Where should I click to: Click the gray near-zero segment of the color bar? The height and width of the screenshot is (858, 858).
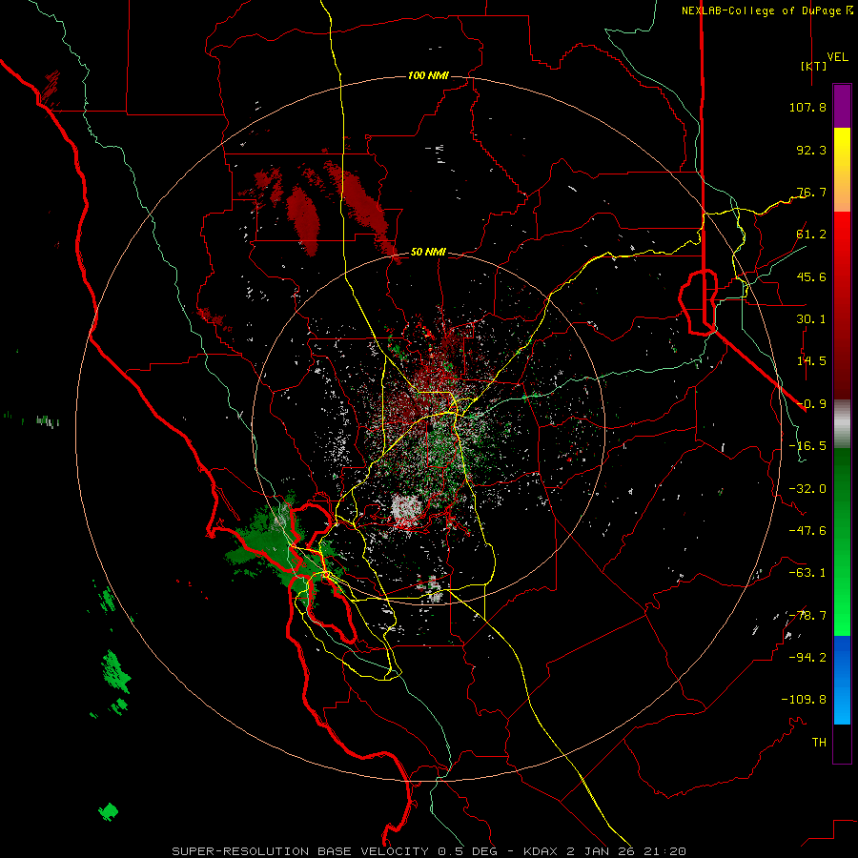tap(842, 423)
